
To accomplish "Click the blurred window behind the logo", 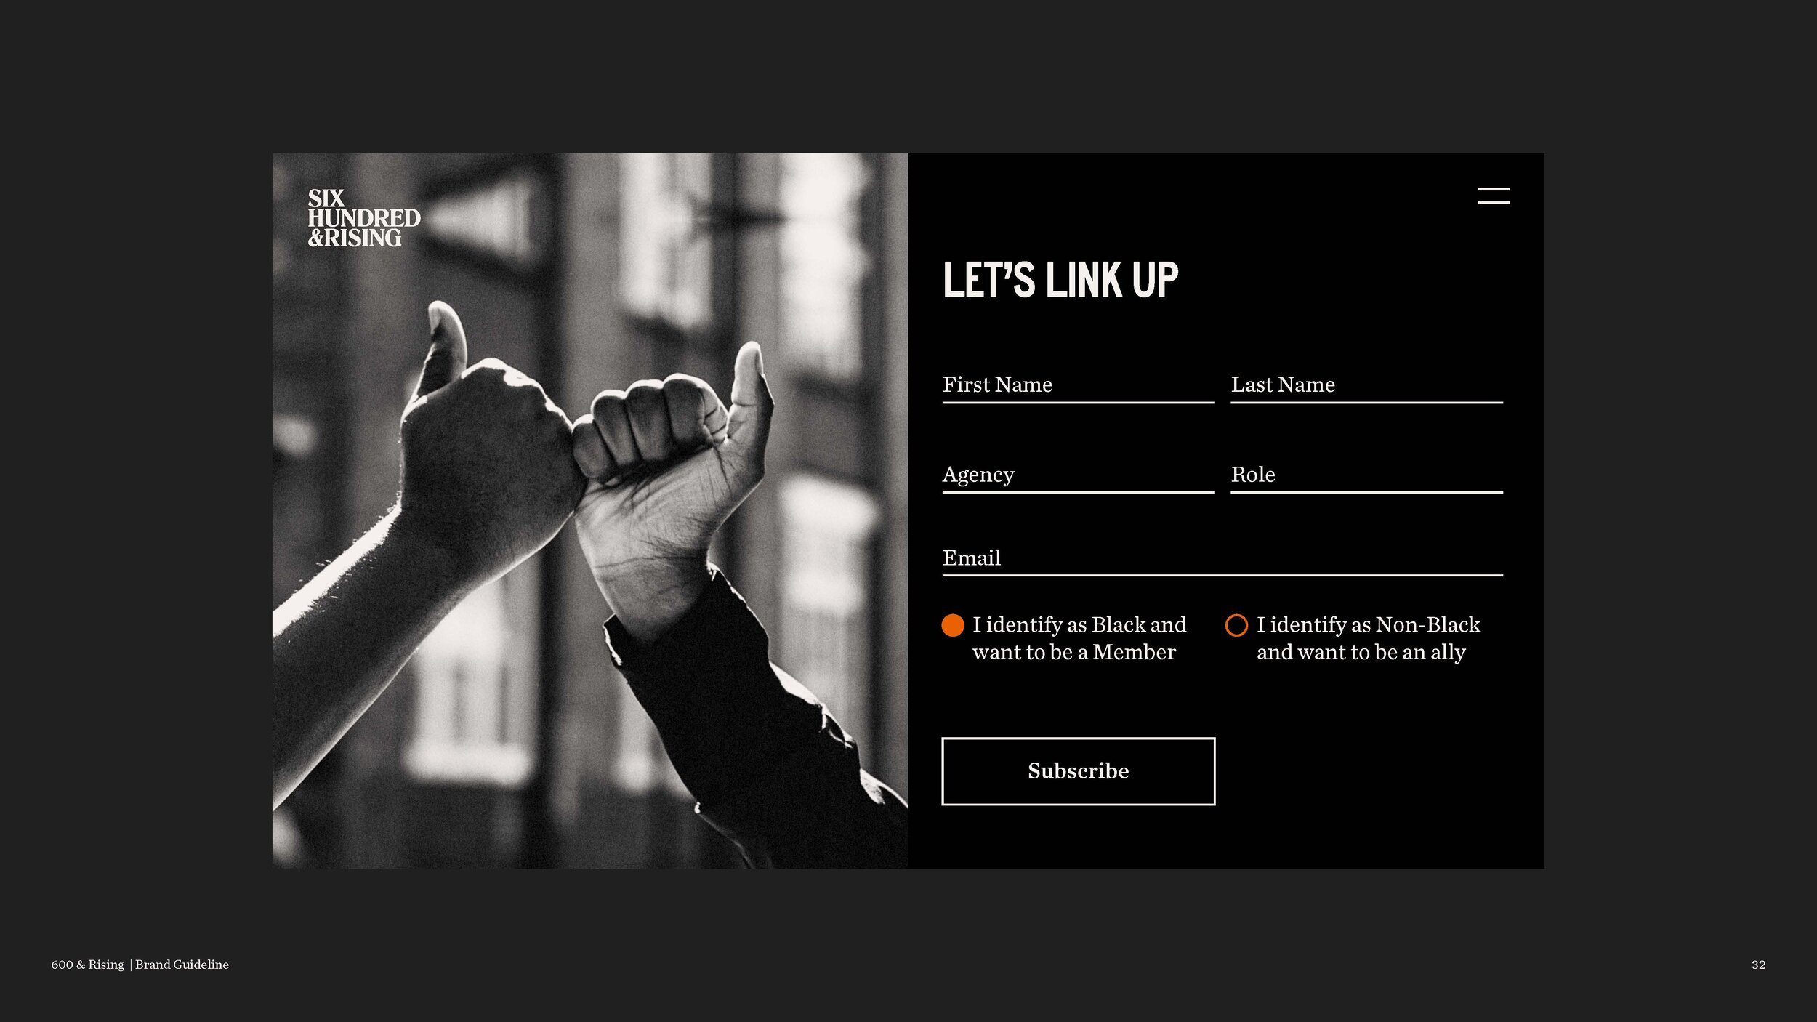I will [480, 218].
